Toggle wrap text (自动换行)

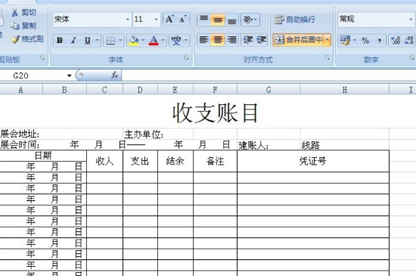click(295, 20)
